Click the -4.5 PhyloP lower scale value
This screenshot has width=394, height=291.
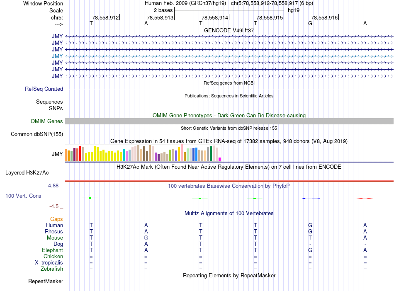point(54,206)
